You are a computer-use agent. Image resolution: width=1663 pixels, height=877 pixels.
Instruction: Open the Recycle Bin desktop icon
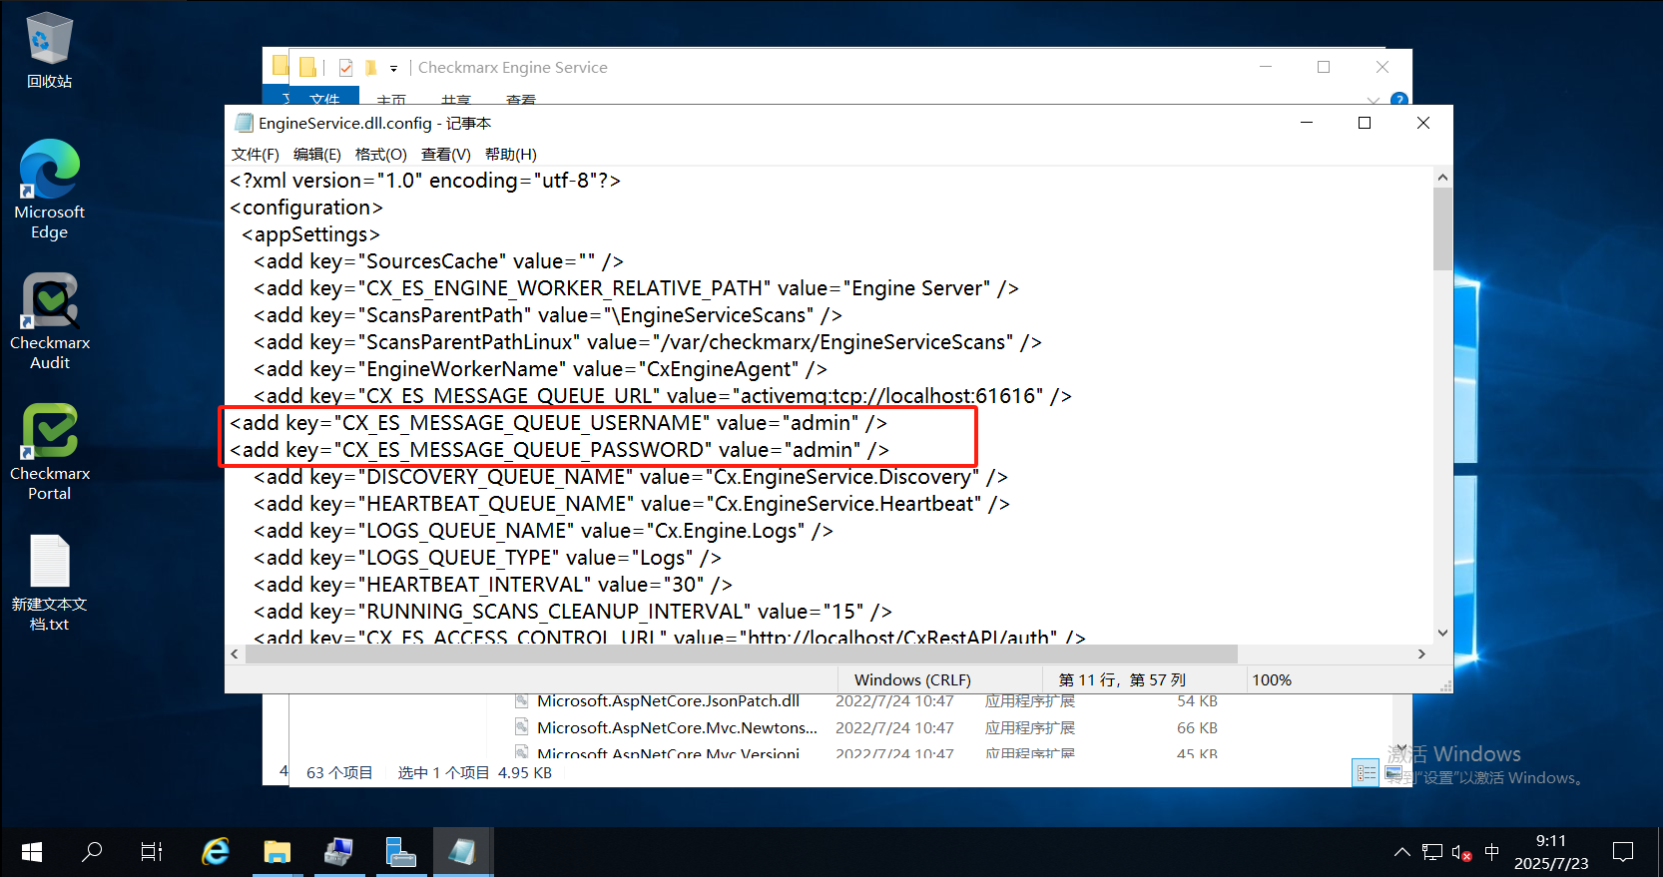tap(49, 50)
